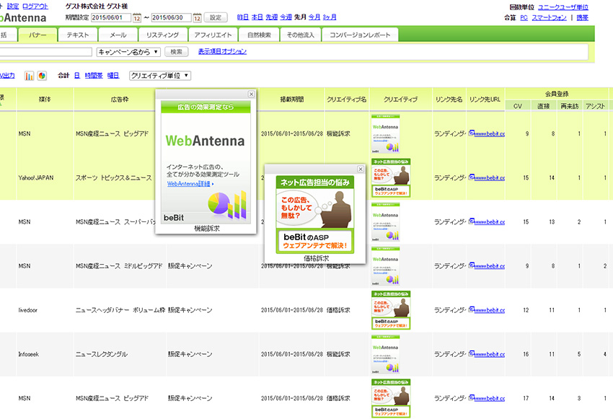Screen dimensions: 613x419
Task: Select the 先週 period link
Action: click(x=272, y=17)
